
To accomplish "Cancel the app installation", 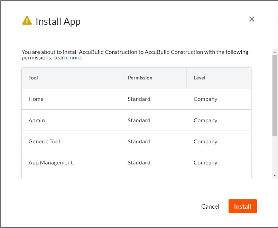I will (x=210, y=206).
